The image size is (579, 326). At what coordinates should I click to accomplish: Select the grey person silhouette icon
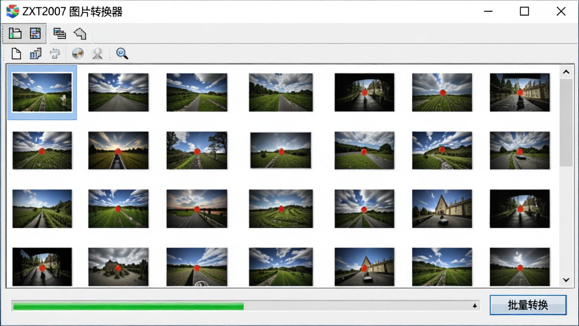97,54
